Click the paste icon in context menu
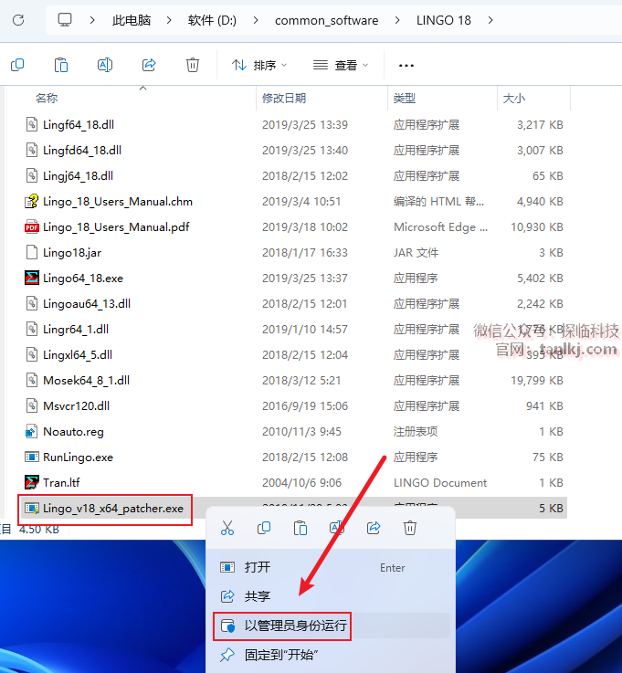 [x=300, y=528]
